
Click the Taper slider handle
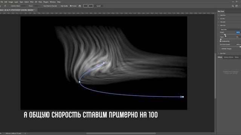click(x=221, y=39)
